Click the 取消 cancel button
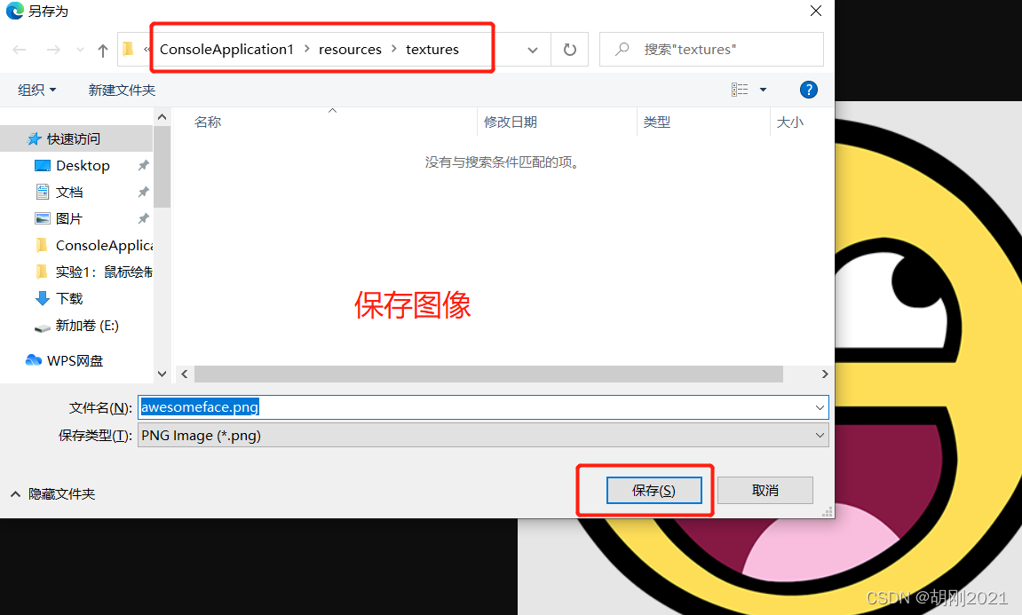The width and height of the screenshot is (1022, 615). pyautogui.click(x=765, y=490)
